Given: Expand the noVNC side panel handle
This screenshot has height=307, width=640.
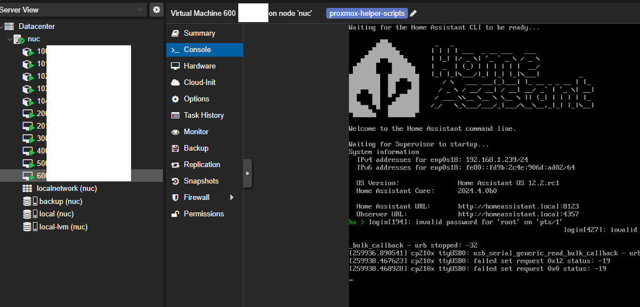Looking at the screenshot, I should 247,173.
